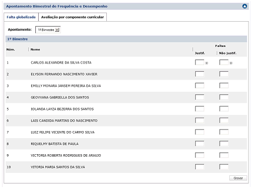Image resolution: width=254 pixels, height=188 pixels.
Task: Click the Nome column header
Action: (35, 49)
